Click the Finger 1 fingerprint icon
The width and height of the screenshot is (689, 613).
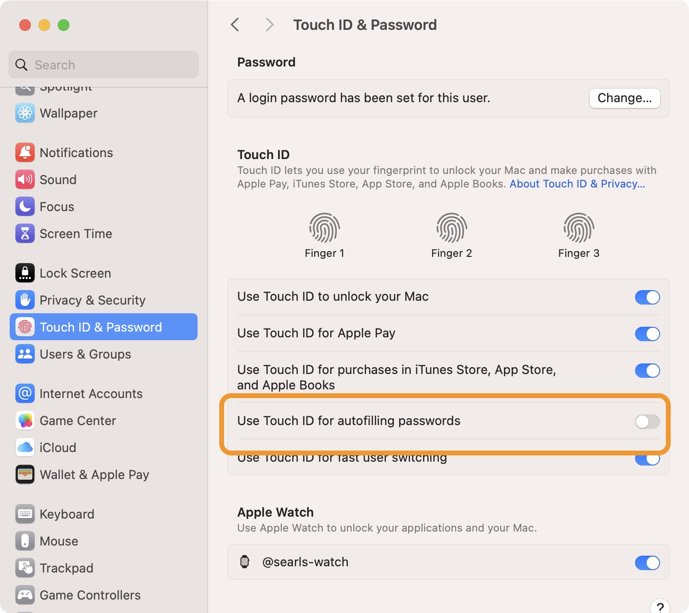pyautogui.click(x=324, y=228)
